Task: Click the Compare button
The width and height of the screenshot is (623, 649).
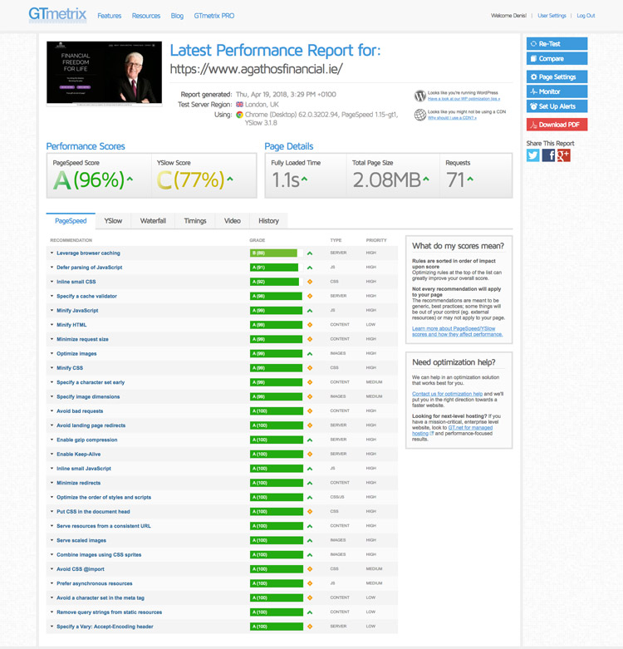Action: pos(557,58)
